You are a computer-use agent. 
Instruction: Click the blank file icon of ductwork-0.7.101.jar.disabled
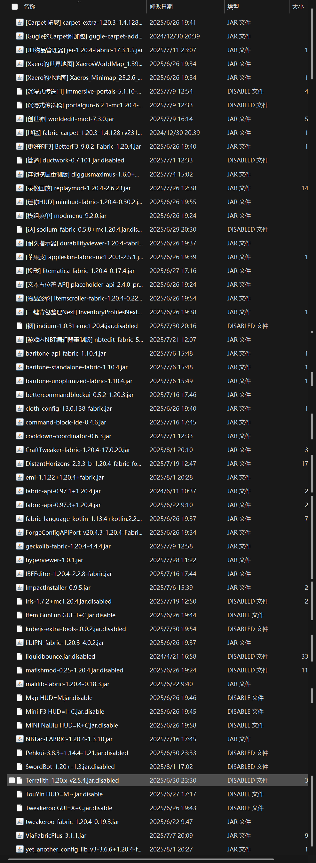click(x=20, y=160)
